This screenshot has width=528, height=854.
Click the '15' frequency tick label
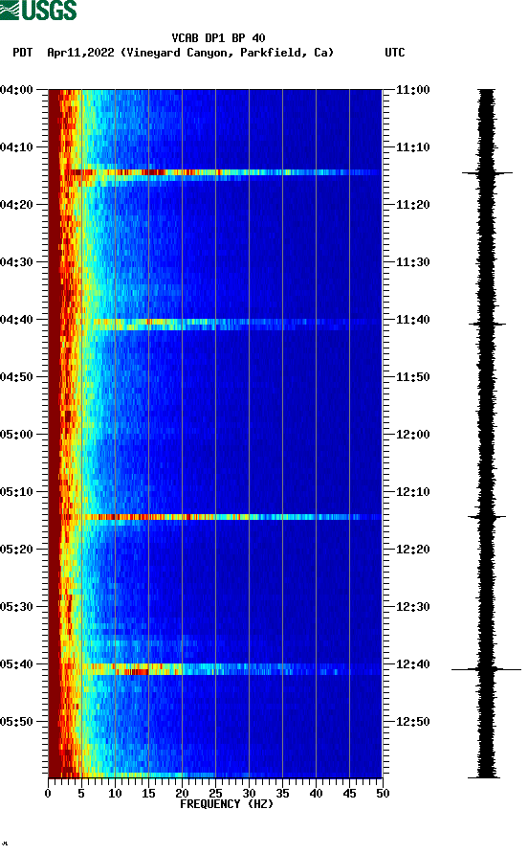[148, 794]
